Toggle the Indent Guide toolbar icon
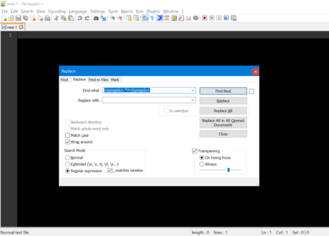The height and width of the screenshot is (236, 329). pos(160,18)
